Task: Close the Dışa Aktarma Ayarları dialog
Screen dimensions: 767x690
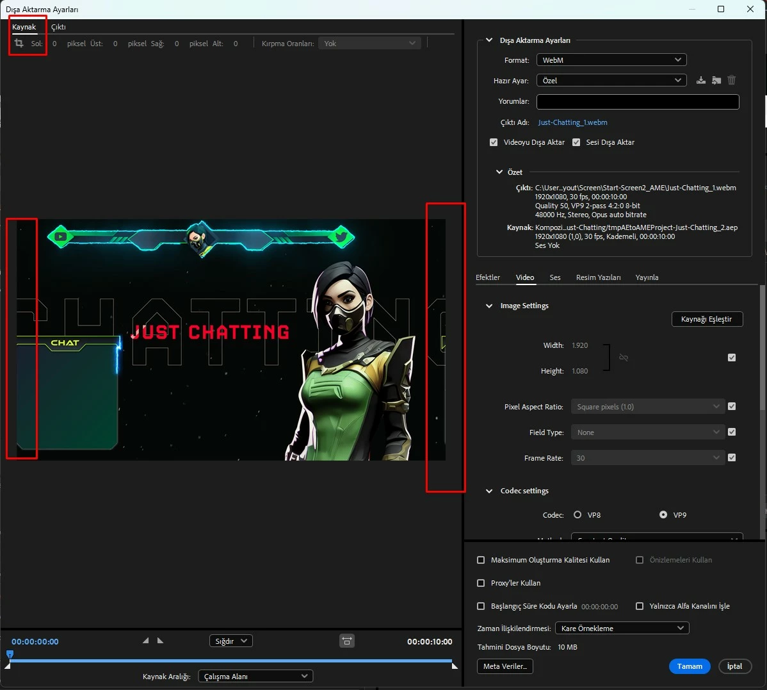Action: [x=750, y=10]
